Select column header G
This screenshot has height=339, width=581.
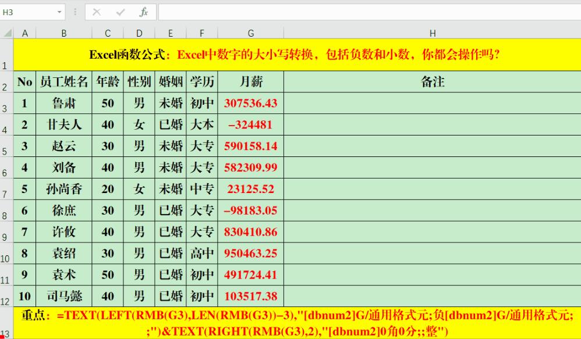(251, 33)
